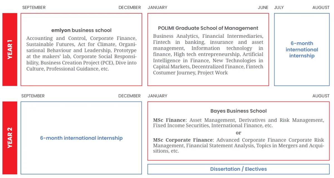Image resolution: width=334 pixels, height=178 pixels.
Task: Select the emlyon business school heading
Action: coord(81,30)
